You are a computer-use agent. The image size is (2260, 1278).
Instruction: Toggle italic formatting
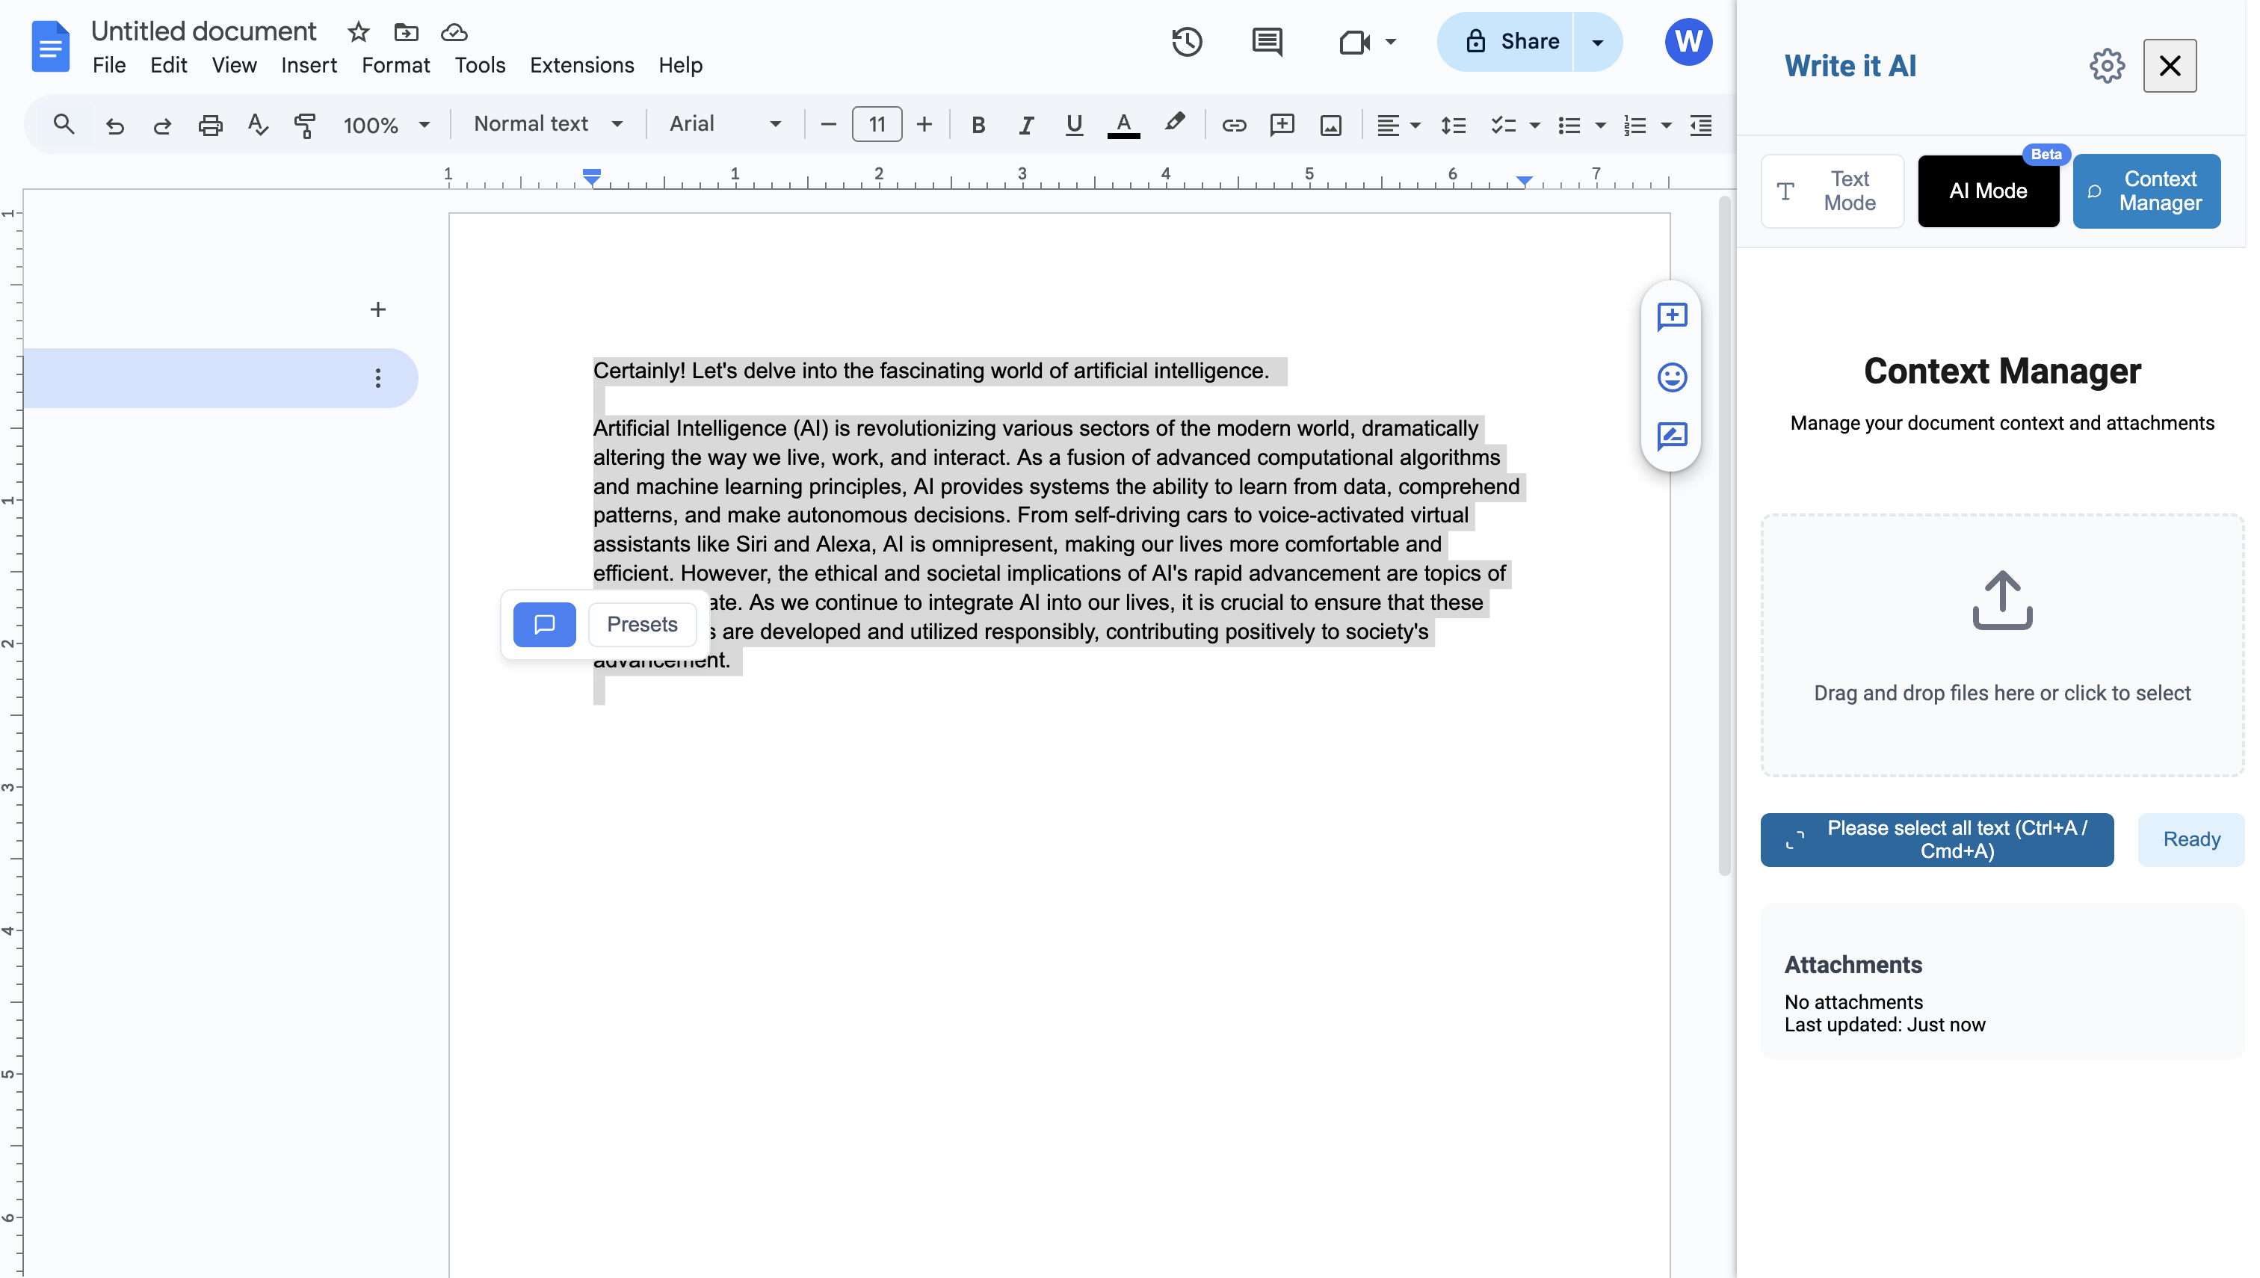click(x=1025, y=125)
